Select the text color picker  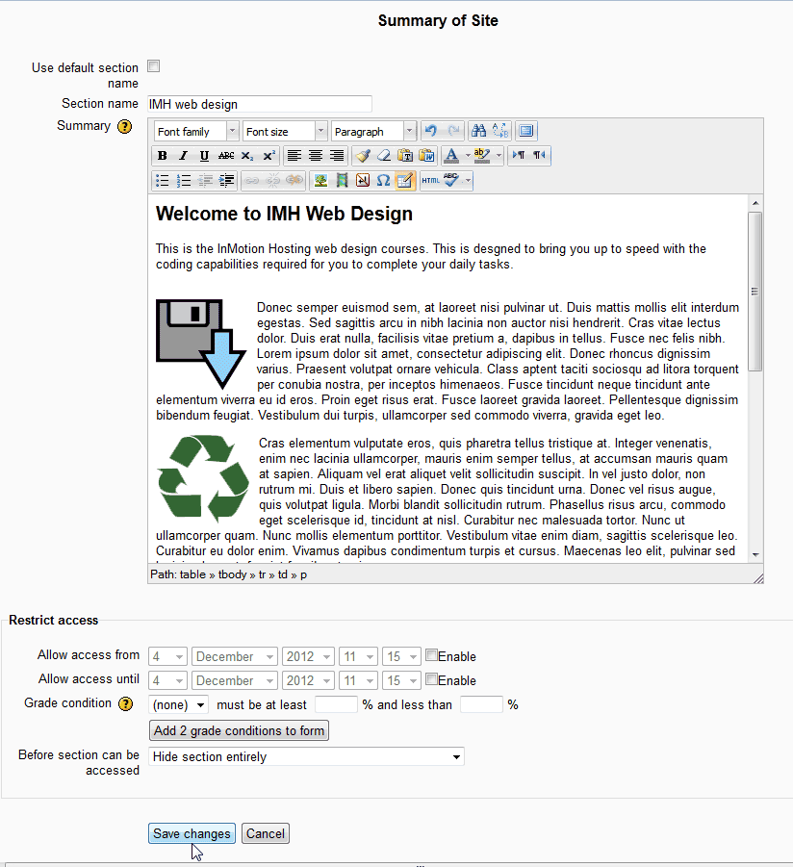pyautogui.click(x=450, y=156)
